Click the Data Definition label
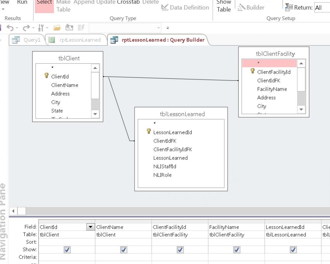 click(x=189, y=8)
